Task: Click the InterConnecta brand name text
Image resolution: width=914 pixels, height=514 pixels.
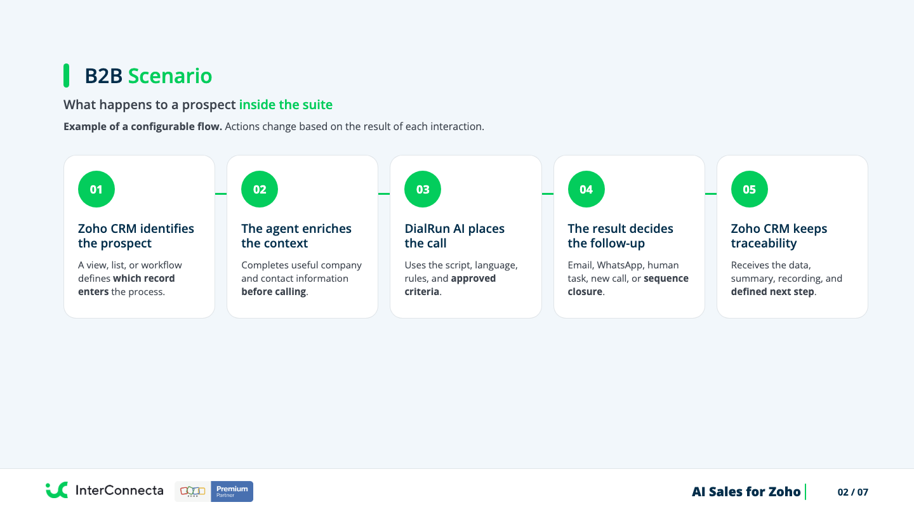Action: (119, 491)
